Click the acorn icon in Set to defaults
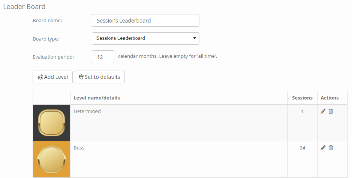Viewport: 352px width, 178px height. (81, 77)
